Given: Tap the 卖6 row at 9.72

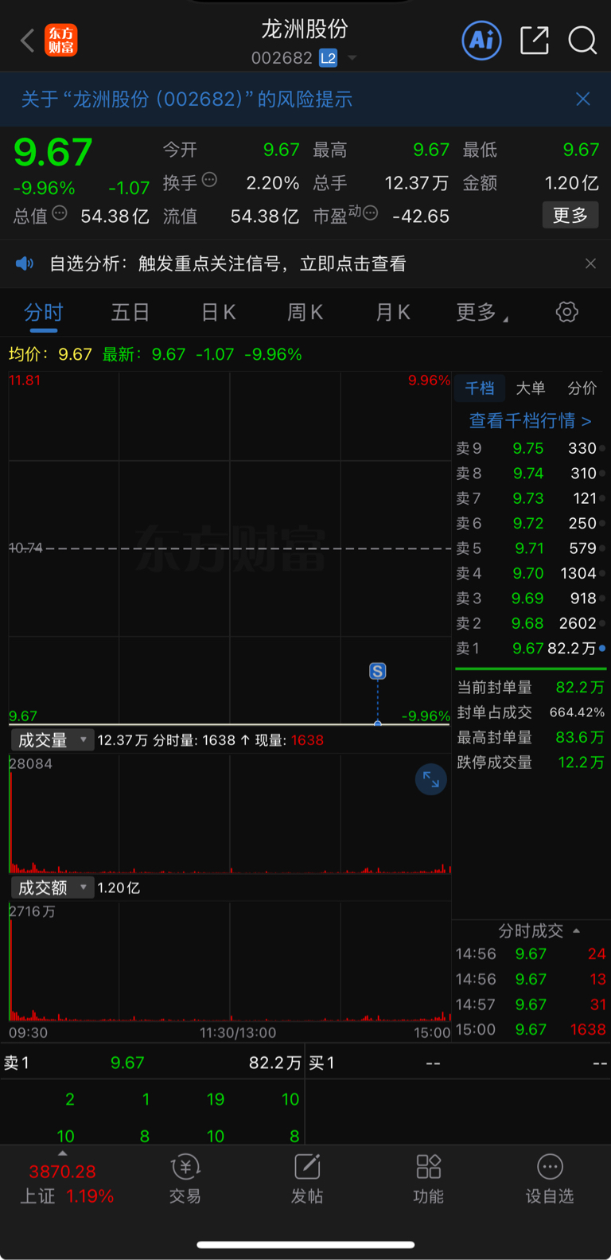Looking at the screenshot, I should tap(531, 523).
